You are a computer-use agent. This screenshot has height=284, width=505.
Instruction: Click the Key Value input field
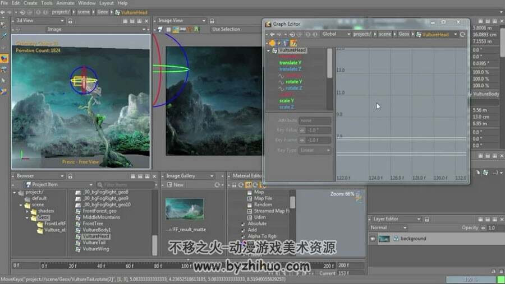(318, 131)
